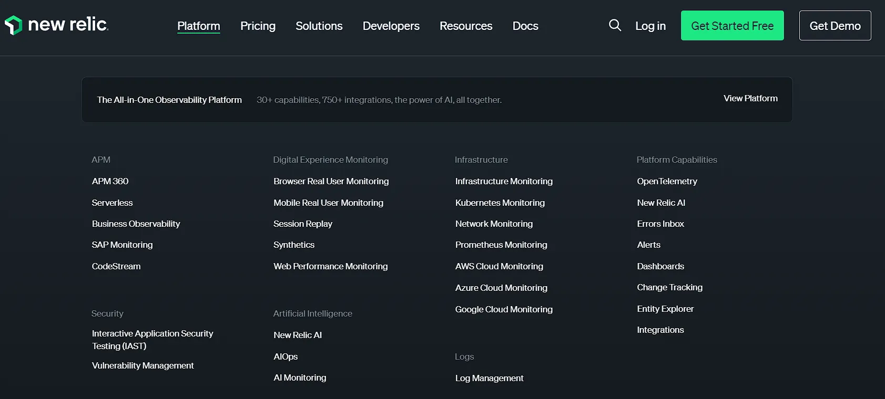Viewport: 885px width, 399px height.
Task: Click the Get Demo button
Action: coord(835,26)
